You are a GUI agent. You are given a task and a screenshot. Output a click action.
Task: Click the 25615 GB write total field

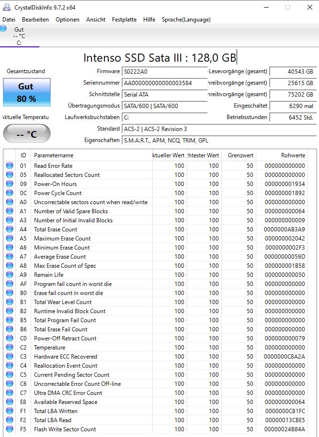click(293, 83)
